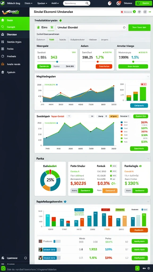153x272 pixels.
Task: Toggle the fourth switch in the Fonkuk list
Action: coord(114,179)
